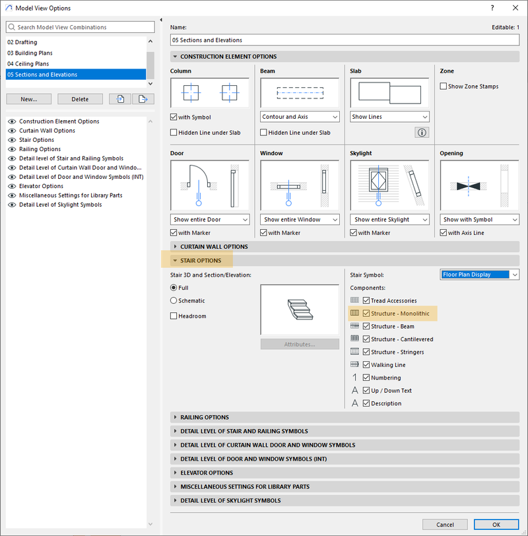Image resolution: width=528 pixels, height=536 pixels.
Task: Enable Beam Hidden Line under Slab
Action: pyautogui.click(x=263, y=132)
